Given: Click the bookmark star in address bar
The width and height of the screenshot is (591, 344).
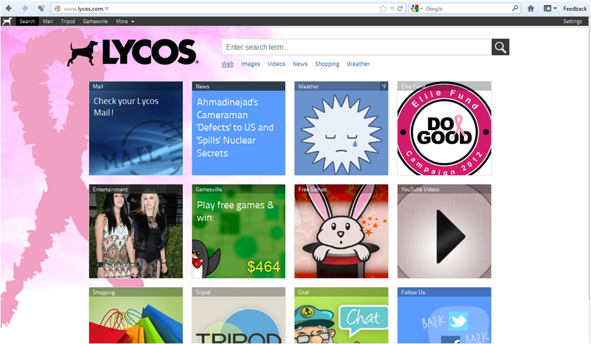Looking at the screenshot, I should click(x=383, y=8).
